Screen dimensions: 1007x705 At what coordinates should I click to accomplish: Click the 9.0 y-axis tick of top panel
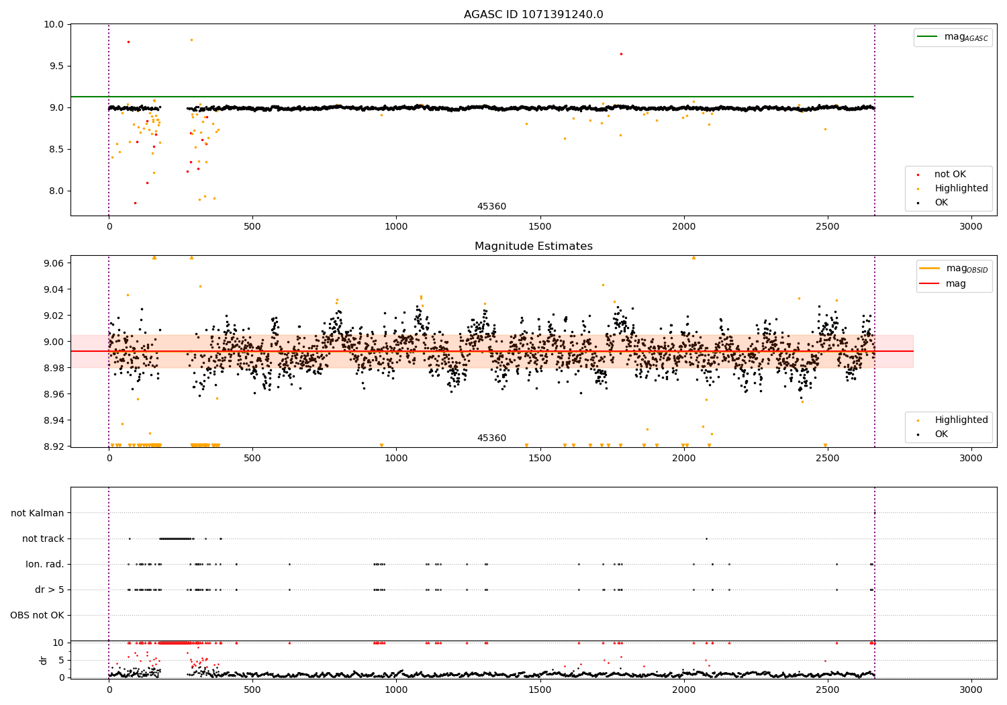(56, 107)
